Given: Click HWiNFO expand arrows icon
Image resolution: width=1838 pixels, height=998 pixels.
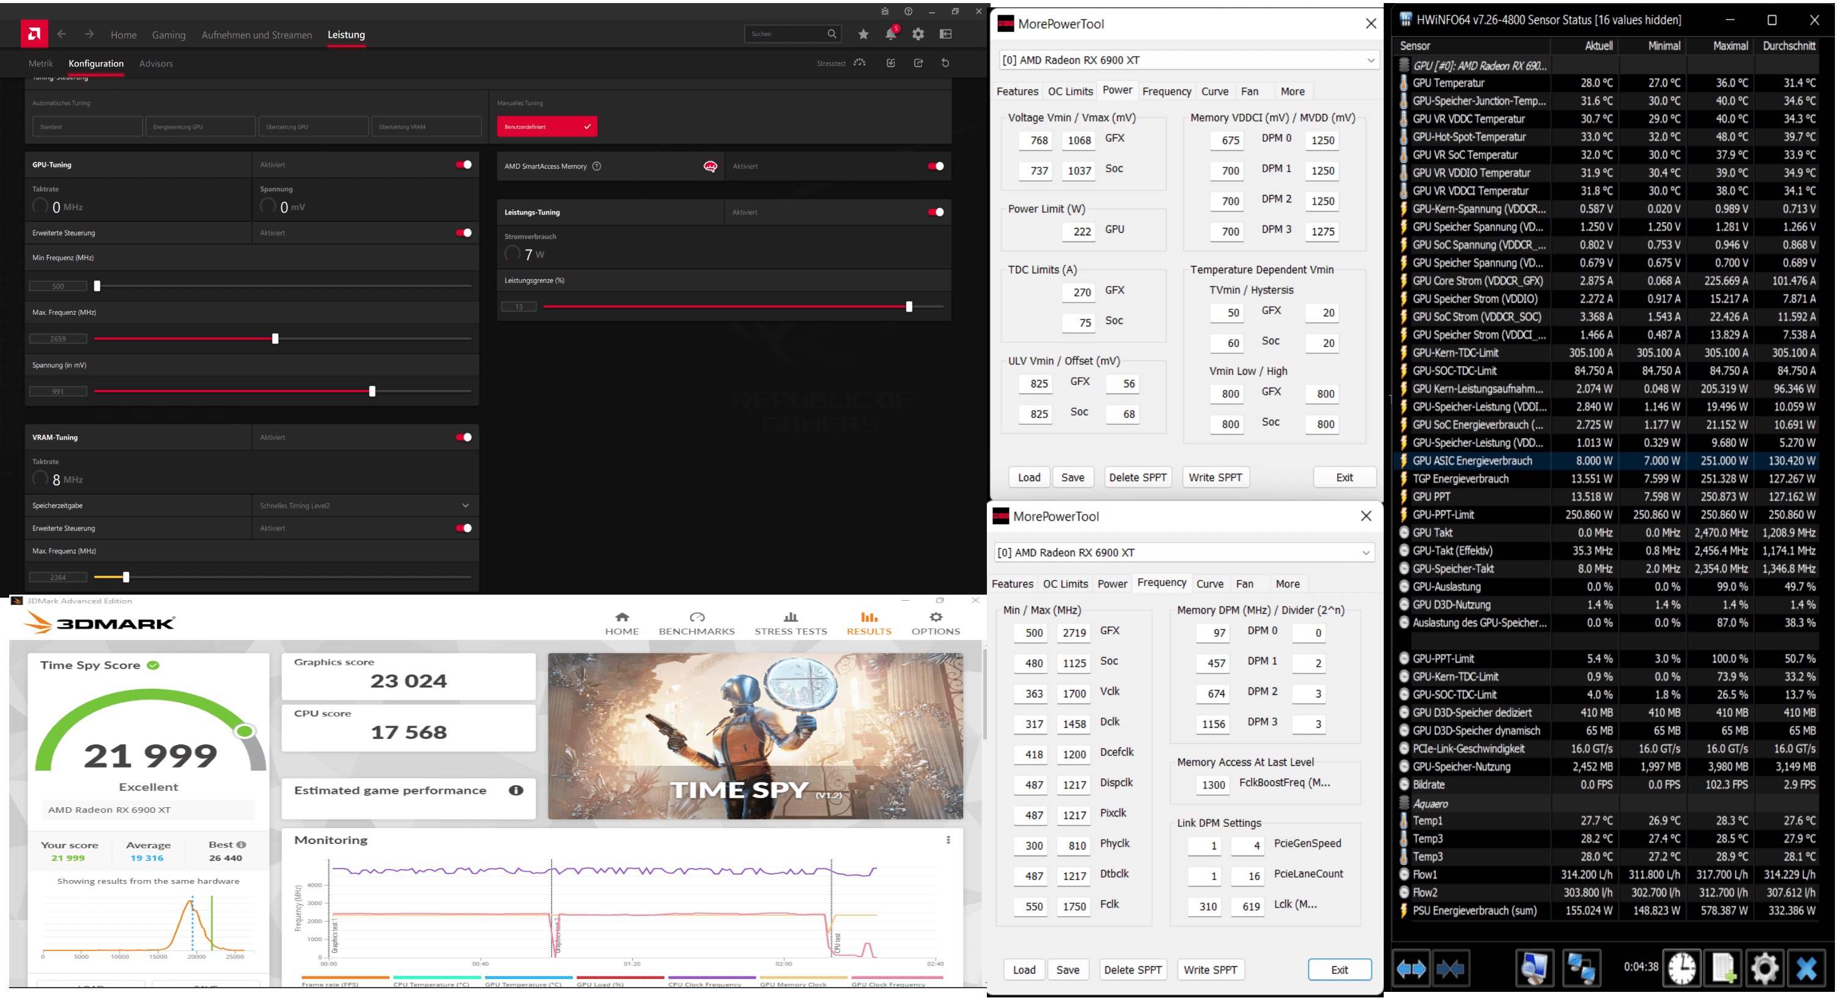Looking at the screenshot, I should pos(1411,968).
